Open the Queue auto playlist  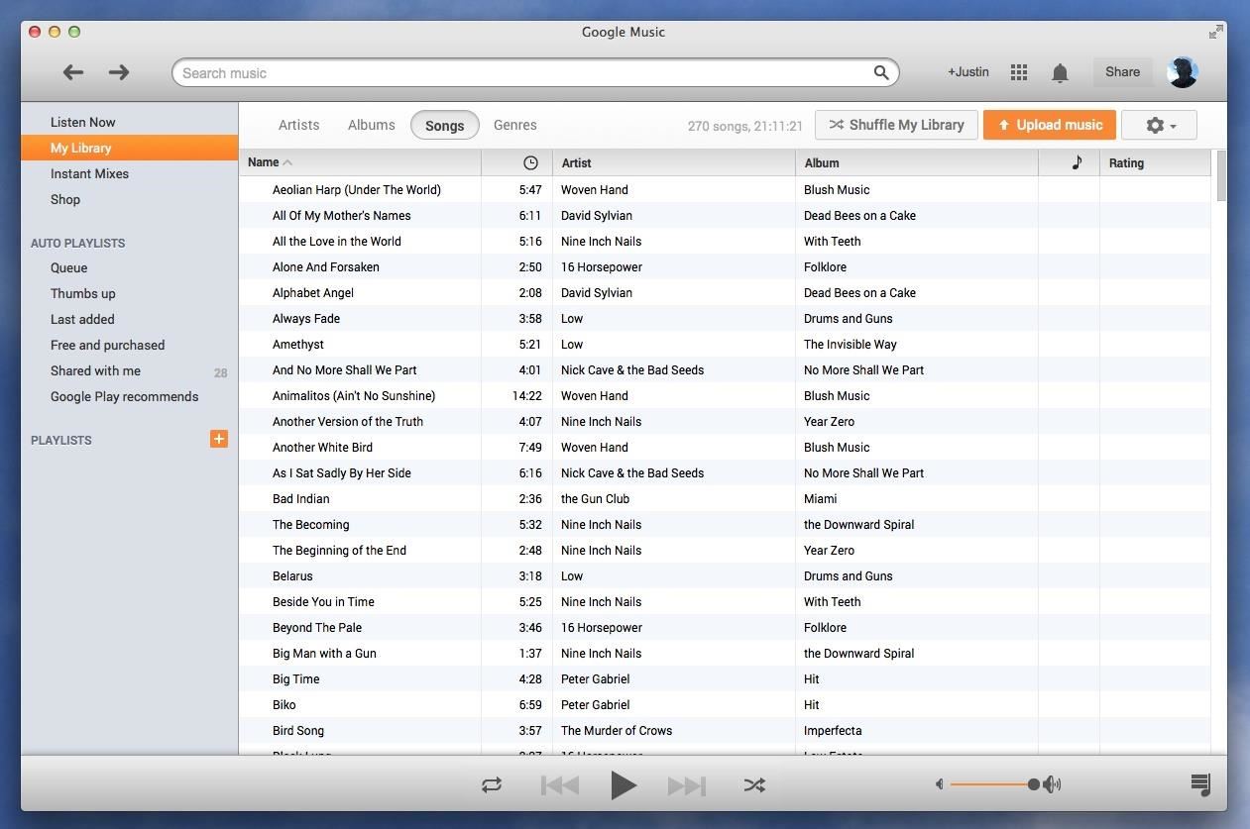tap(69, 267)
